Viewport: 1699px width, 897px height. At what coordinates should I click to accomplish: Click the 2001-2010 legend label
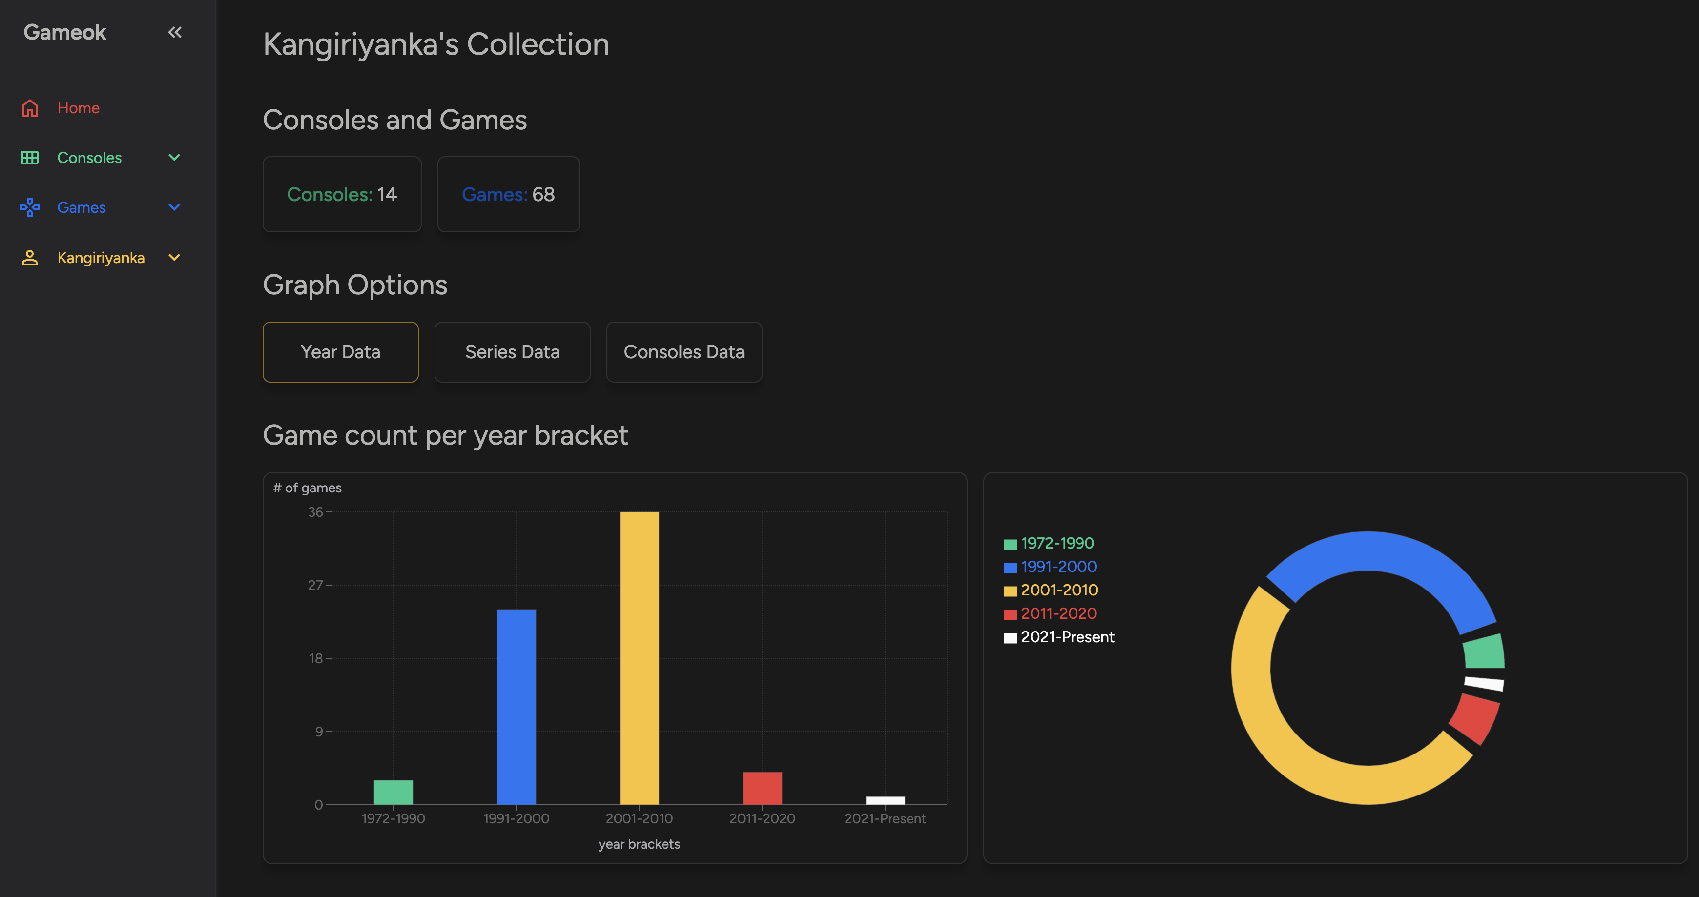tap(1059, 590)
